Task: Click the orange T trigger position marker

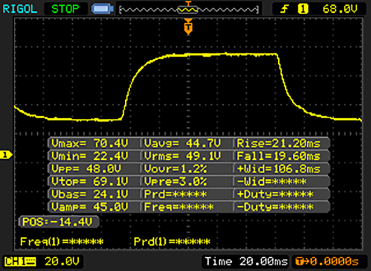Action: click(188, 27)
